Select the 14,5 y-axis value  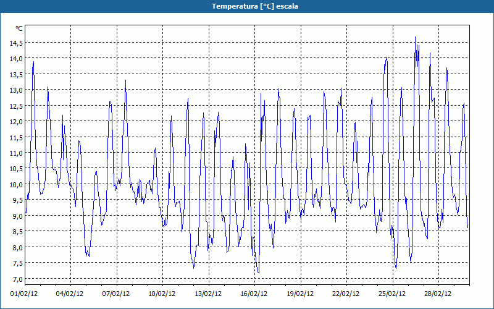coord(16,43)
